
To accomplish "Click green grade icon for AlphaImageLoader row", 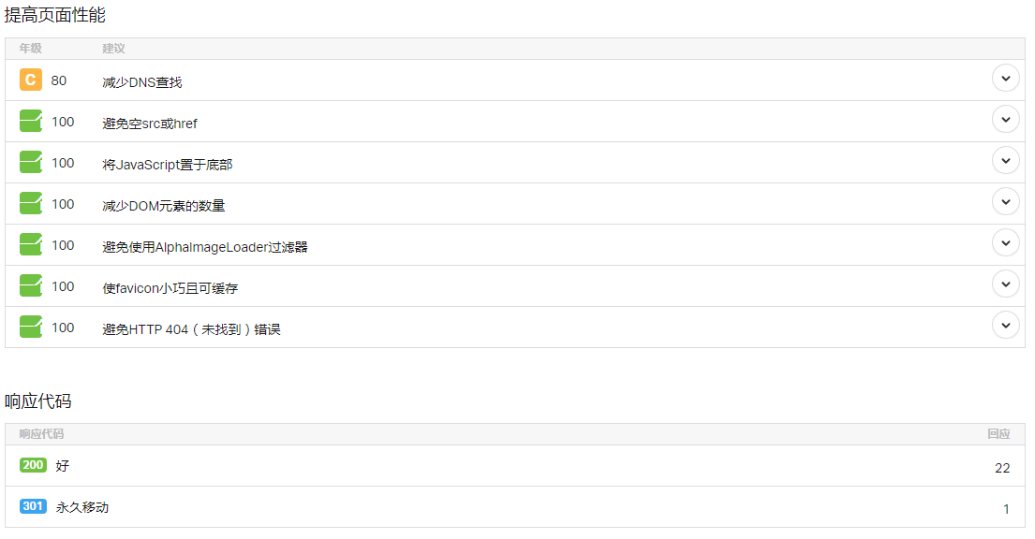I will (31, 245).
